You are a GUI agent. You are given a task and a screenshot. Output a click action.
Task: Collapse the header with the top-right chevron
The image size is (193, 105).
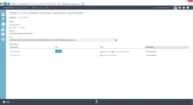[x=192, y=8]
